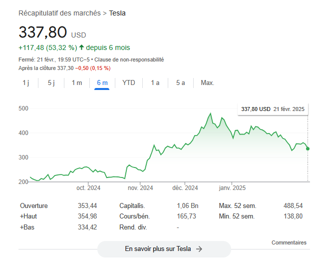Click the green up arrow icon beside depuis 6 mois

click(81, 47)
